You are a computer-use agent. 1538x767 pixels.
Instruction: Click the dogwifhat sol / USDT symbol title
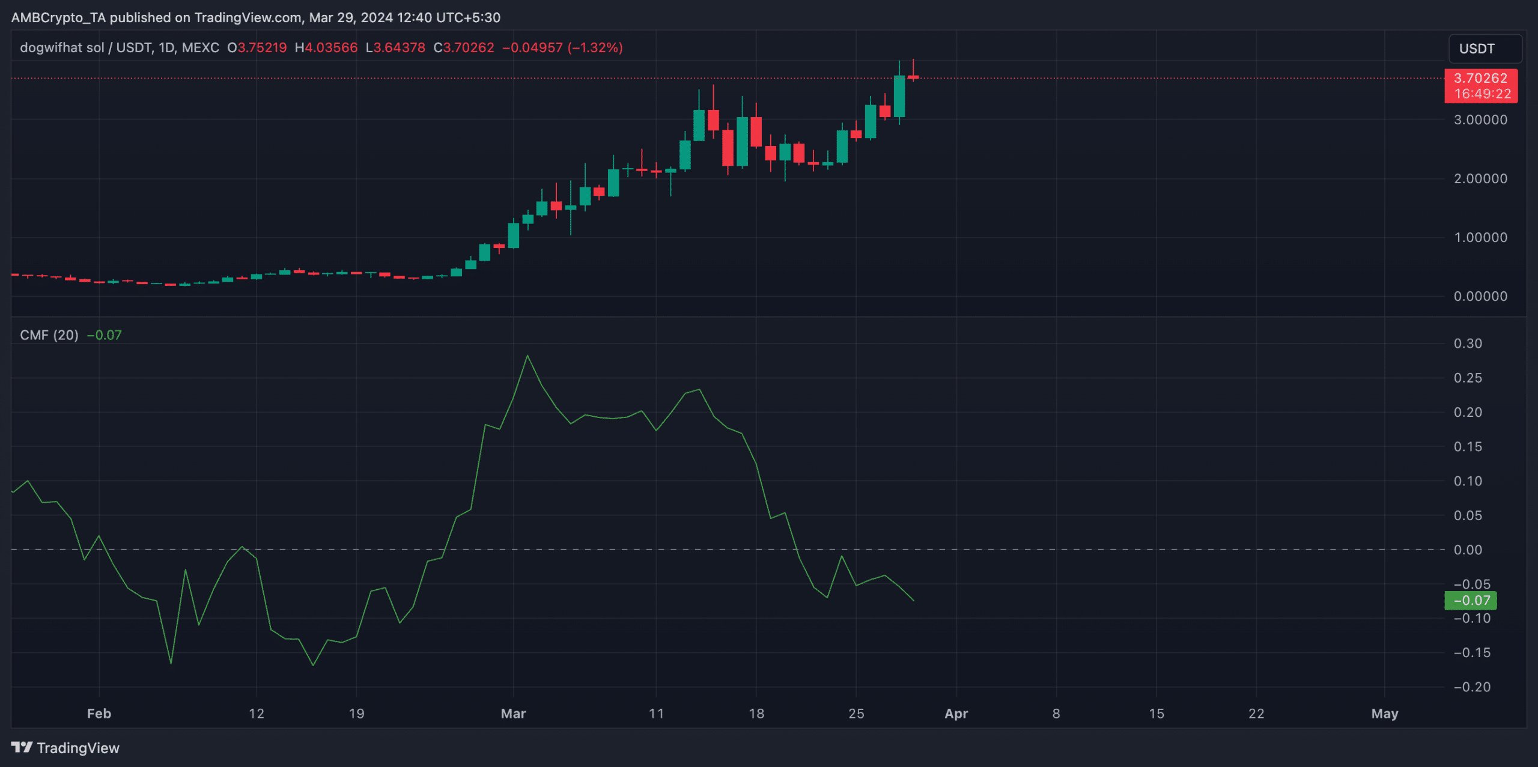pyautogui.click(x=120, y=47)
